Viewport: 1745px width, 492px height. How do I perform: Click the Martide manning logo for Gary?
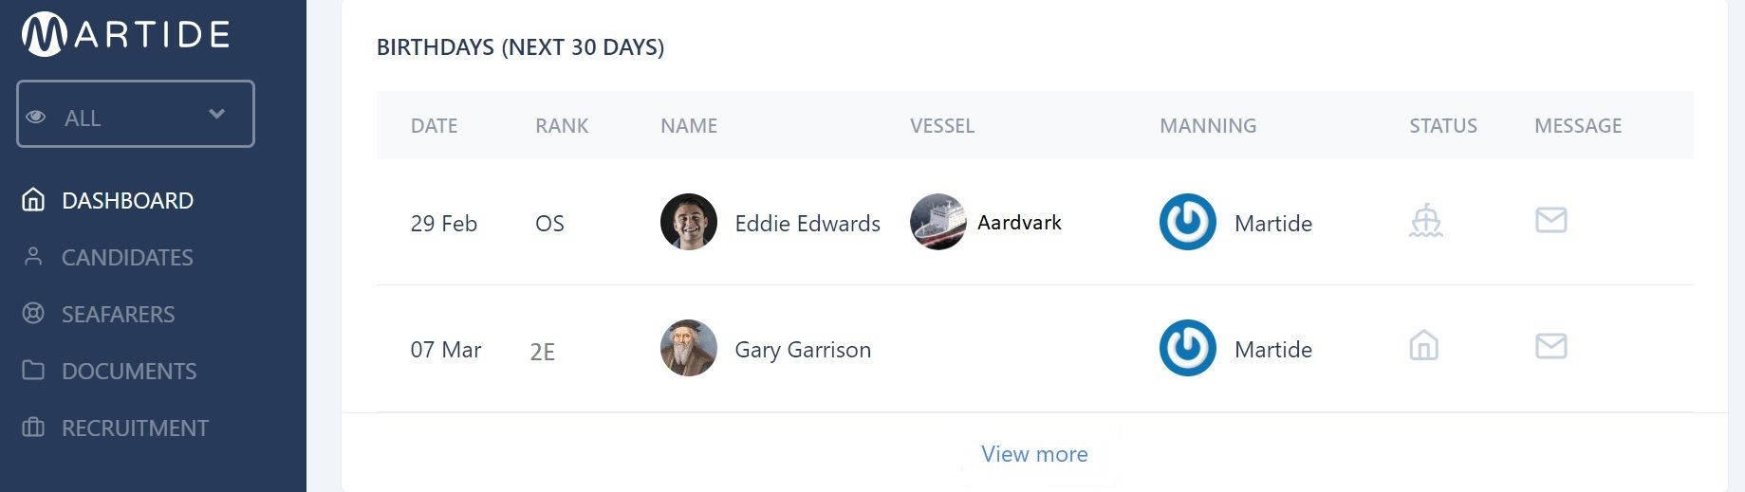[x=1188, y=348]
